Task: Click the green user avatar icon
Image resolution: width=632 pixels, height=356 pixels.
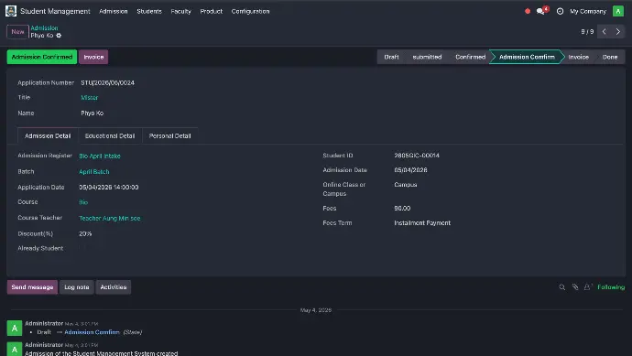Action: point(618,11)
